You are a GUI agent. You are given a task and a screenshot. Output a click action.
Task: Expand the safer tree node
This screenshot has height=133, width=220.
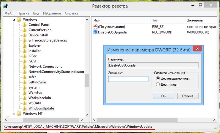(x=19, y=77)
